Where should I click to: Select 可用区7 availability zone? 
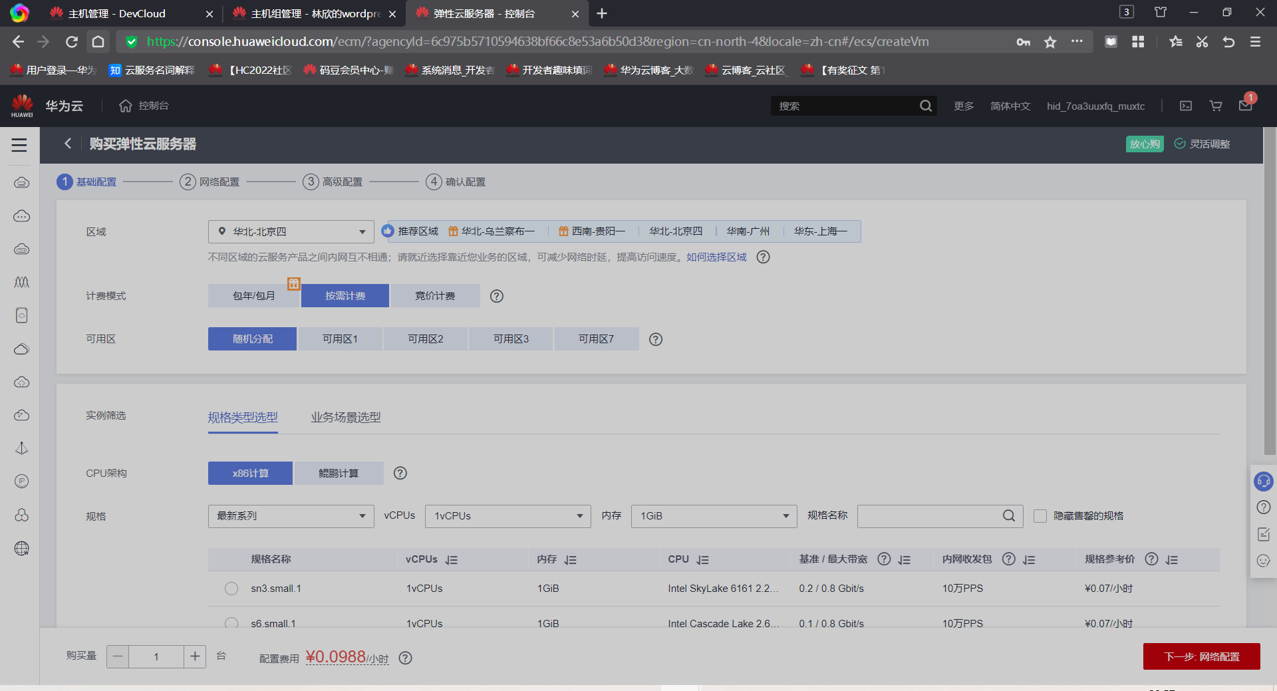pos(597,339)
